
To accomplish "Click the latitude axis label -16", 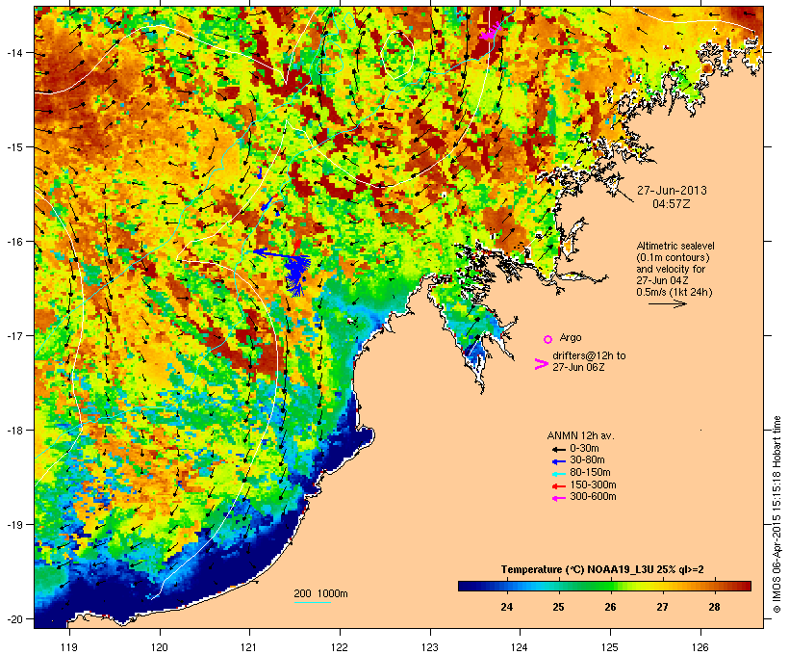I will click(14, 242).
